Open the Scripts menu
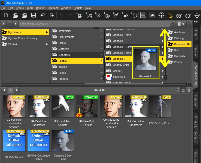Image resolution: width=201 pixels, height=163 pixels. (78, 8)
